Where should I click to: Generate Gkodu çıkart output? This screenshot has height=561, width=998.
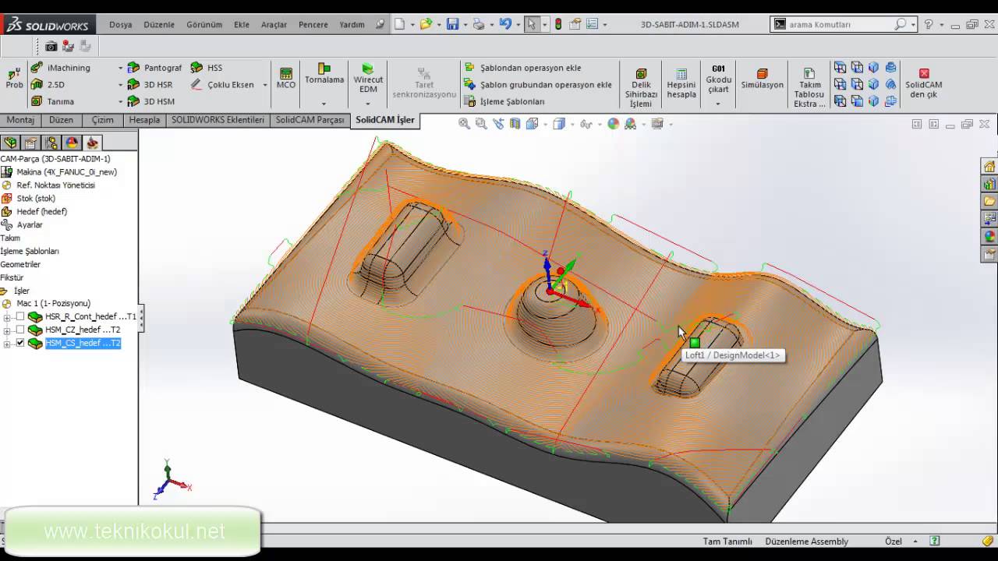[718, 79]
